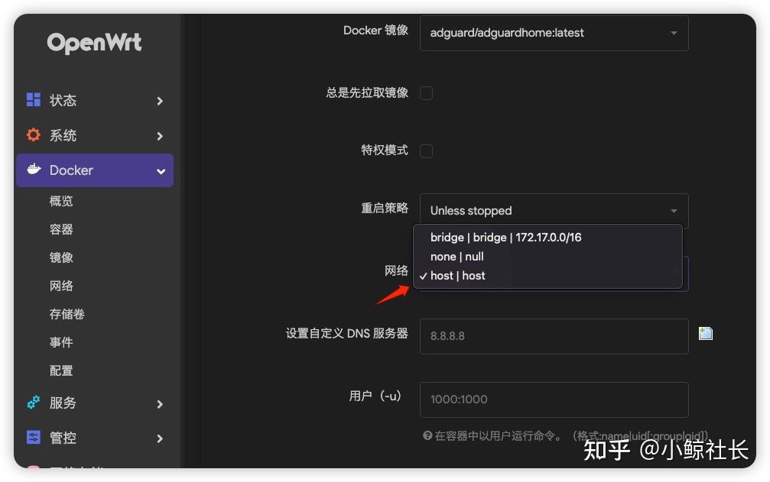The image size is (770, 482).
Task: Click the OpenWrt logo
Action: coord(94,44)
